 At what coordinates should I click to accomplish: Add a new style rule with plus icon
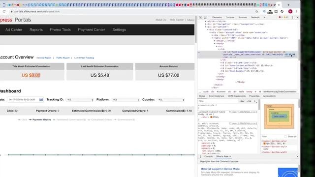point(255,101)
